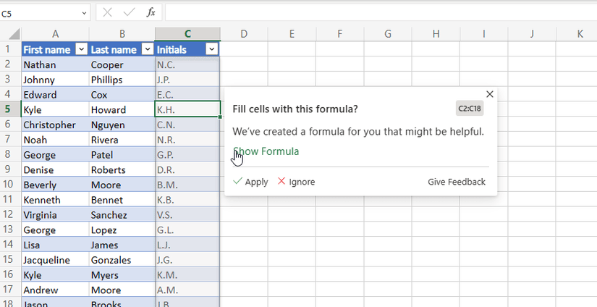The height and width of the screenshot is (307, 597).
Task: Select cell containing Noah
Action: point(55,140)
